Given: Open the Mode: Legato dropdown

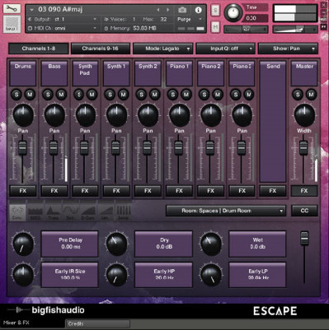Looking at the screenshot, I should [163, 49].
